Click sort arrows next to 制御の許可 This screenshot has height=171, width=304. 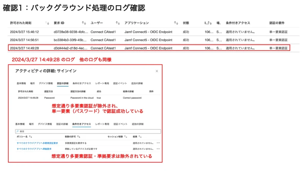[x=79, y=137]
